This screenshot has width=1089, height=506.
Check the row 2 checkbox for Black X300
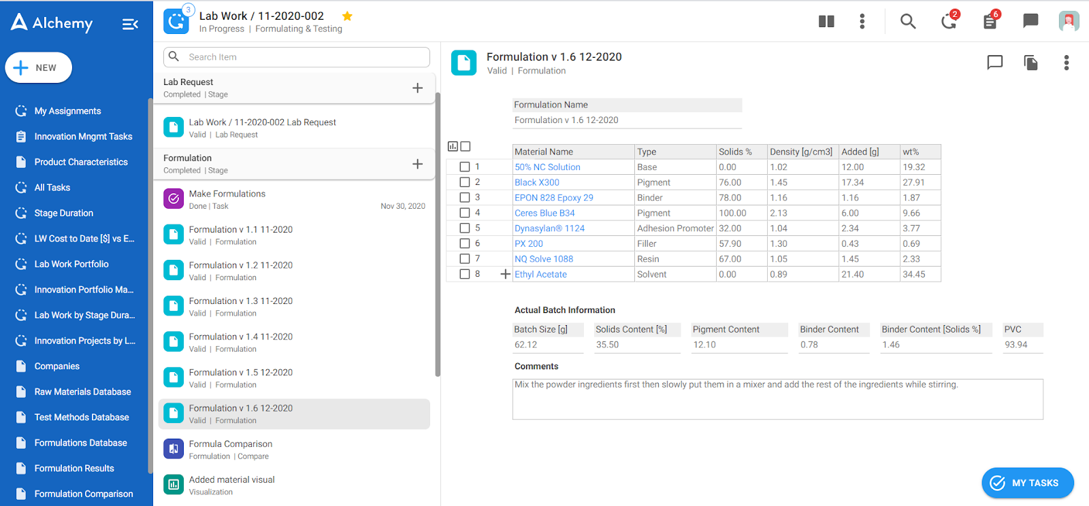465,182
